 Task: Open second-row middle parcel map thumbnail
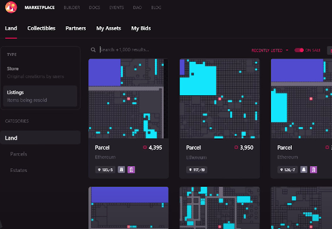[219, 208]
